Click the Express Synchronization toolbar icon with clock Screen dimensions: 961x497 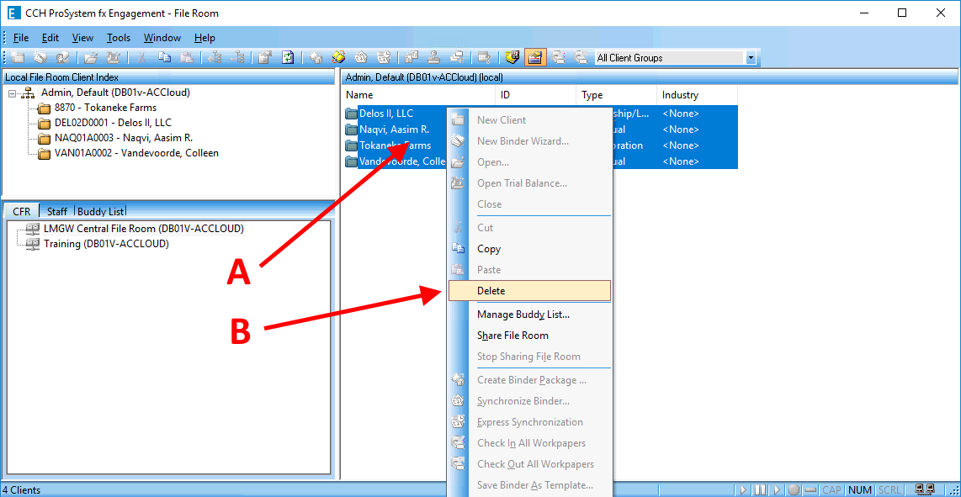coord(384,58)
